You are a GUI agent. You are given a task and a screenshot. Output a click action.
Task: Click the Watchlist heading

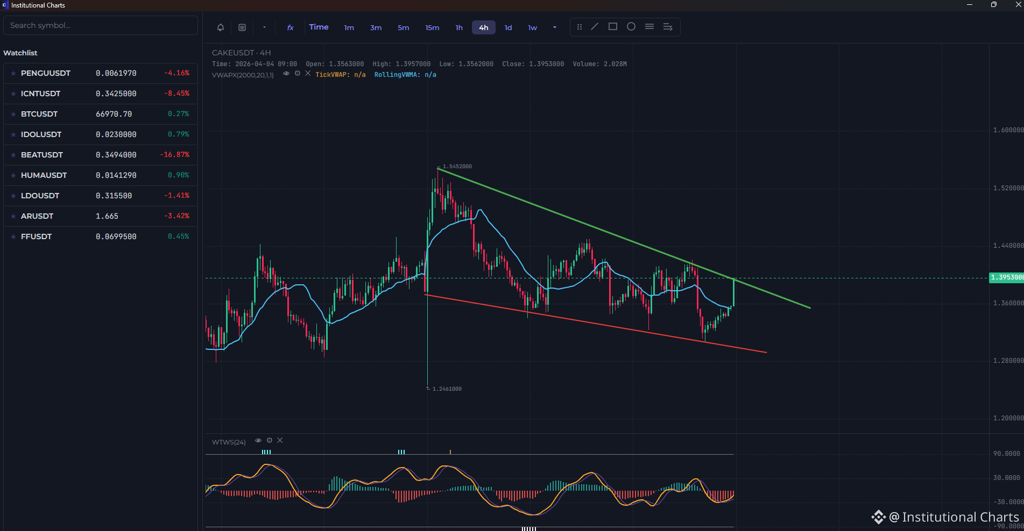20,53
